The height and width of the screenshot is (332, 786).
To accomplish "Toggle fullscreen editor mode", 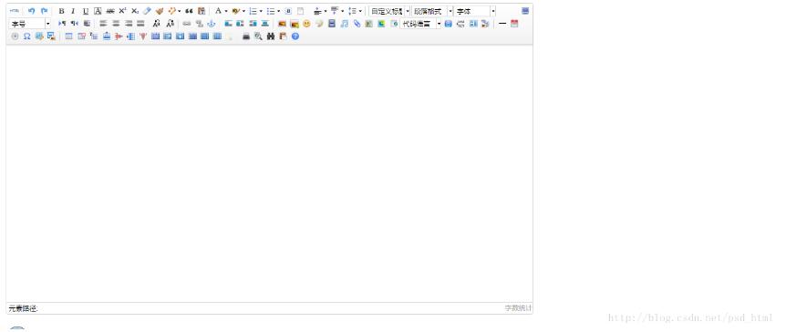I will pos(525,11).
